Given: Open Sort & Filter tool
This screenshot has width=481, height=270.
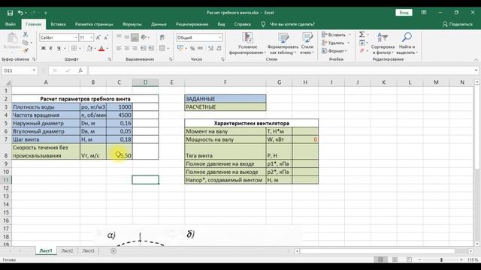Looking at the screenshot, I should 383,43.
